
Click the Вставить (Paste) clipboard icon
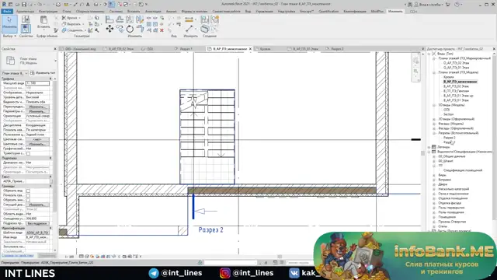click(43, 22)
